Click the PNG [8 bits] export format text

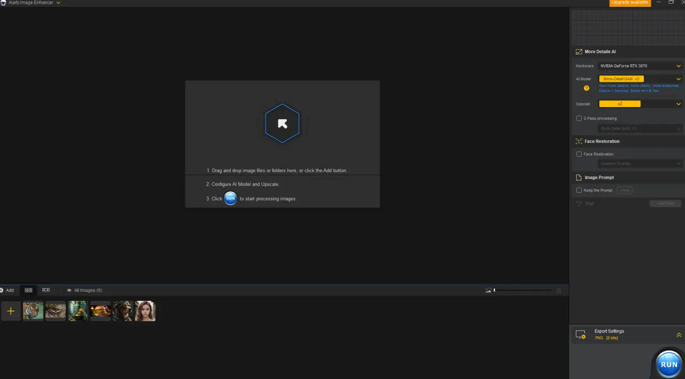click(x=606, y=338)
